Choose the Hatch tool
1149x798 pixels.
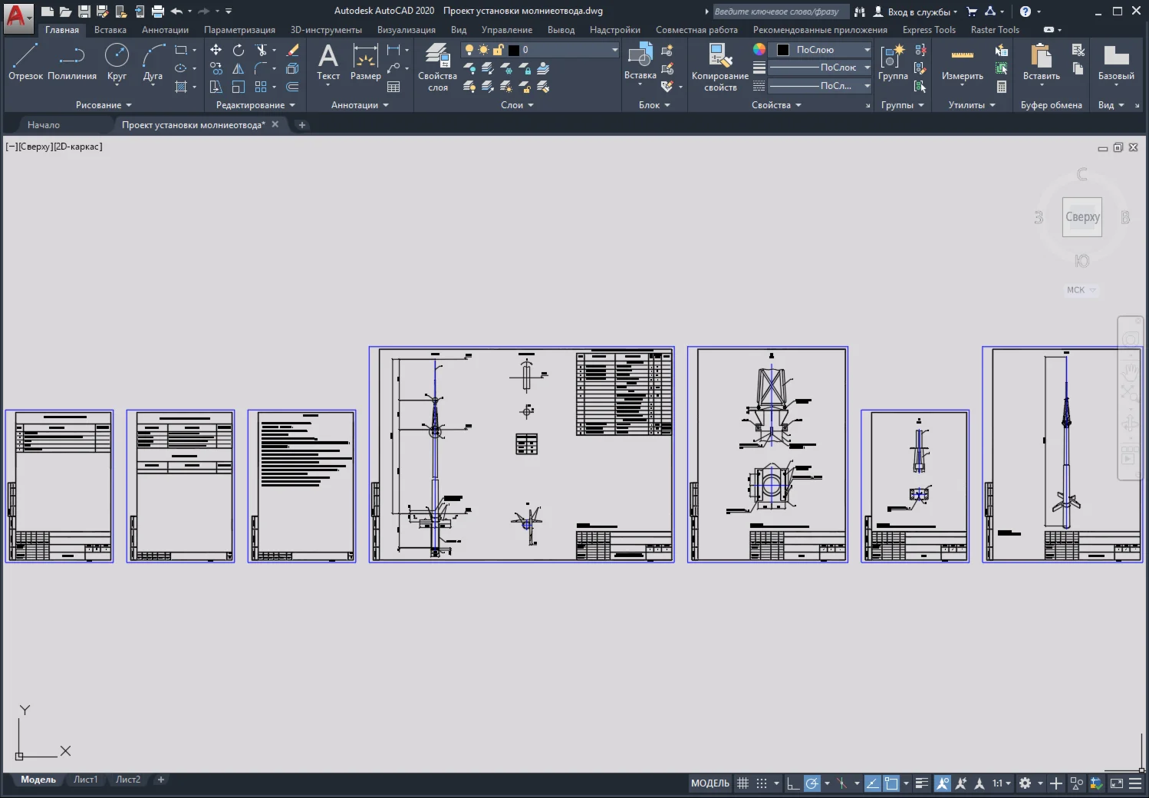point(181,87)
